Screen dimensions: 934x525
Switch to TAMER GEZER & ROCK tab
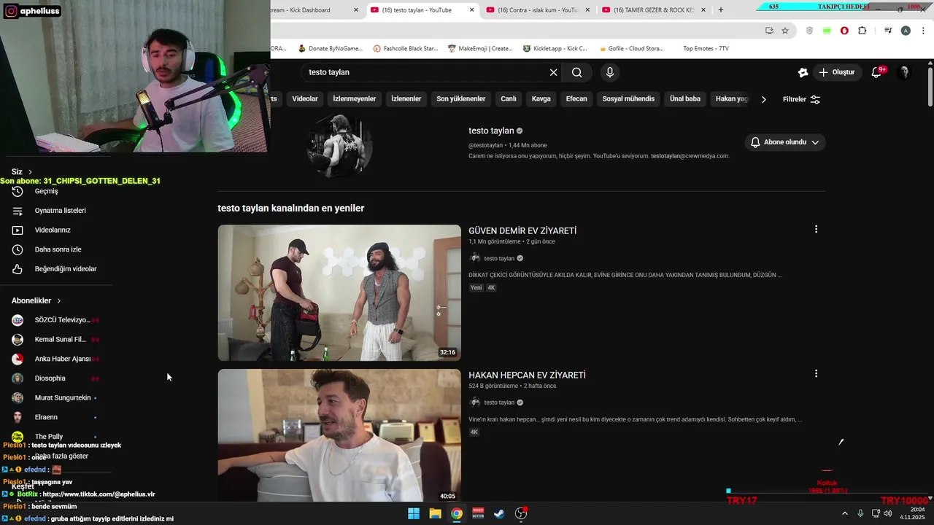[x=653, y=10]
